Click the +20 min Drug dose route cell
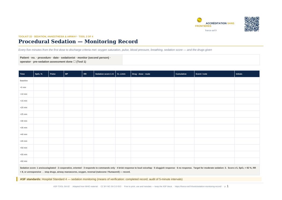The image size is (282, 200). [152, 107]
